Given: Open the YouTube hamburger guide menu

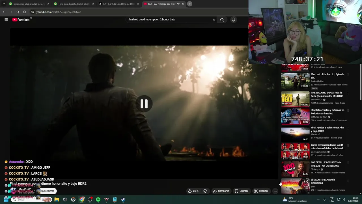Looking at the screenshot, I should pos(6,20).
